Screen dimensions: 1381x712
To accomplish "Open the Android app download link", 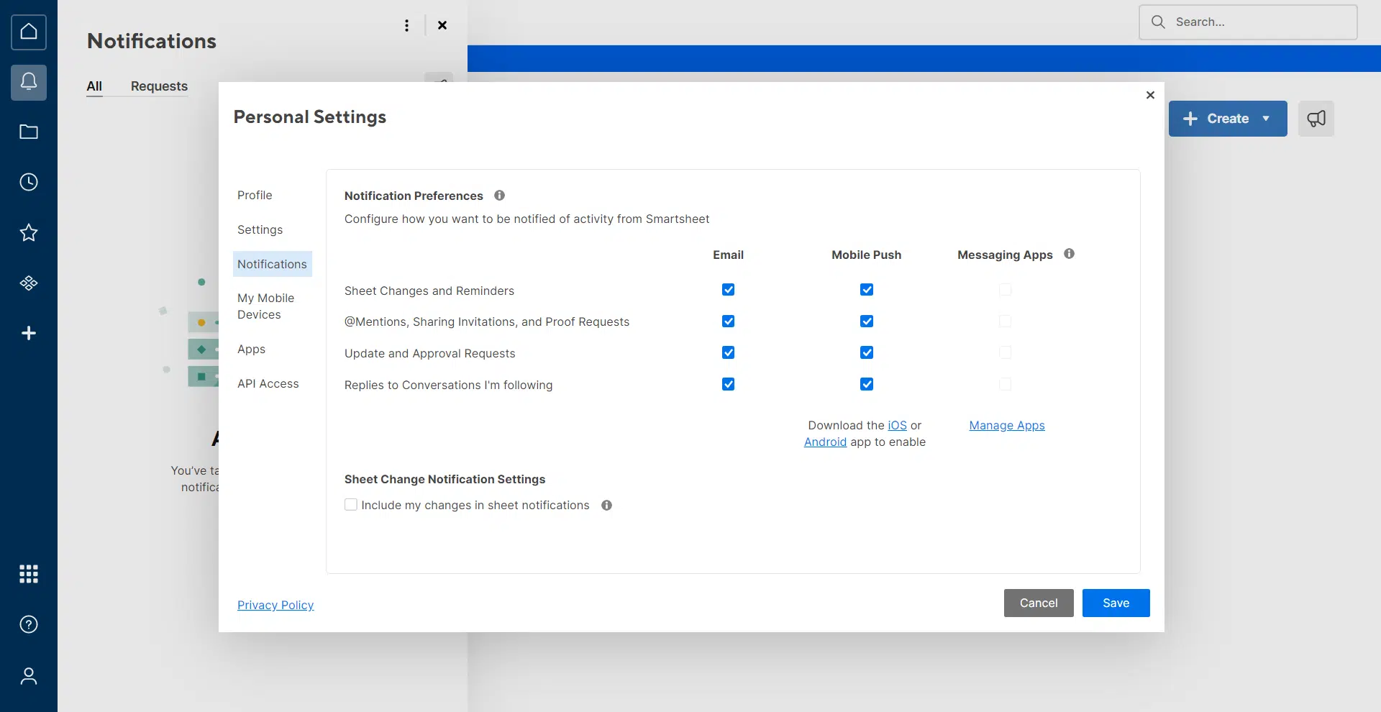I will click(x=825, y=442).
